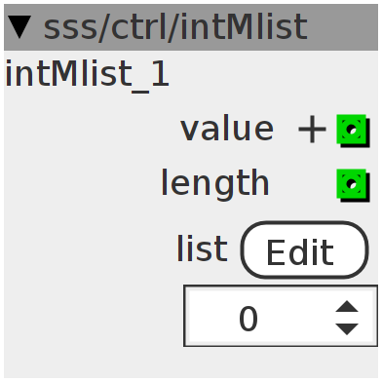Click the green length outlet connector
The height and width of the screenshot is (382, 382).
click(x=352, y=184)
